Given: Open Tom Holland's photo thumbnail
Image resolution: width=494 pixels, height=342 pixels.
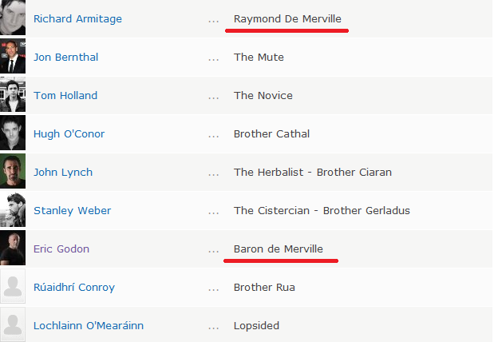Looking at the screenshot, I should pos(13,94).
